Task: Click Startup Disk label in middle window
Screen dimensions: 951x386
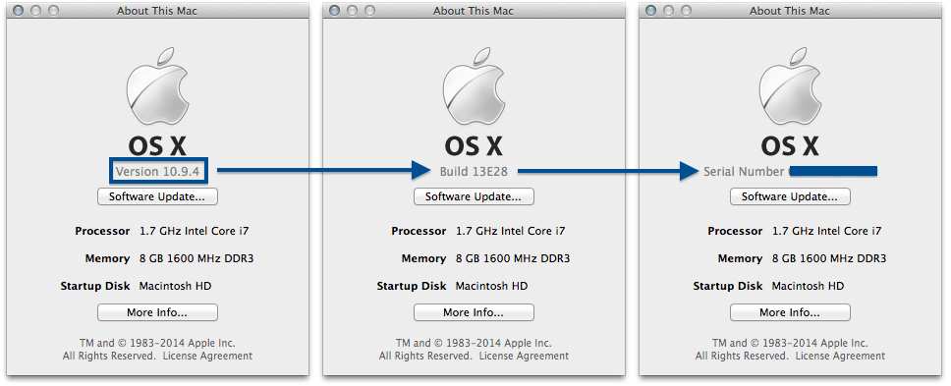Action: tap(412, 286)
